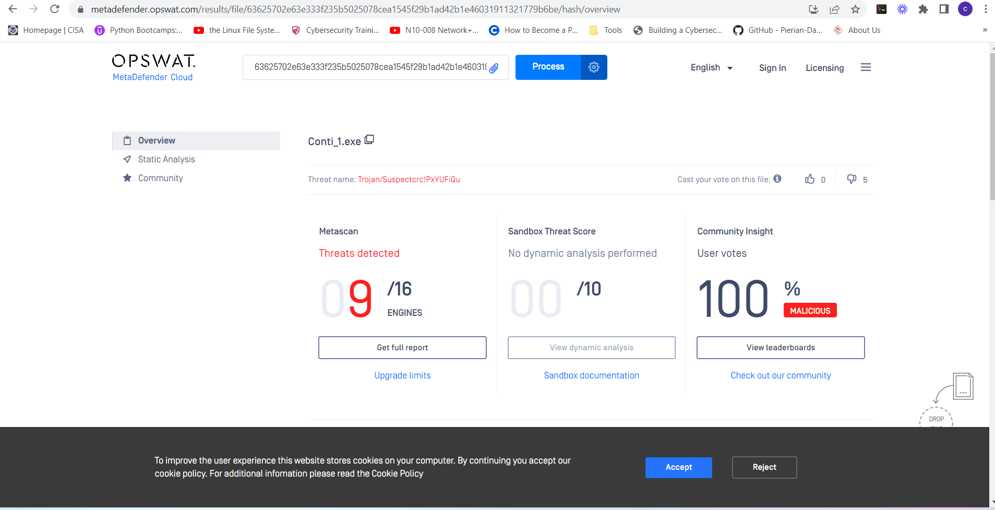Click the Sign In link
Viewport: 995px width, 510px height.
(772, 68)
